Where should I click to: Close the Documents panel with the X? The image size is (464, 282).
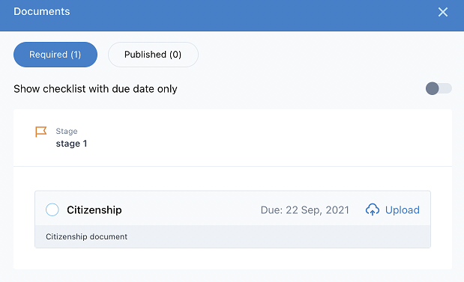point(443,12)
